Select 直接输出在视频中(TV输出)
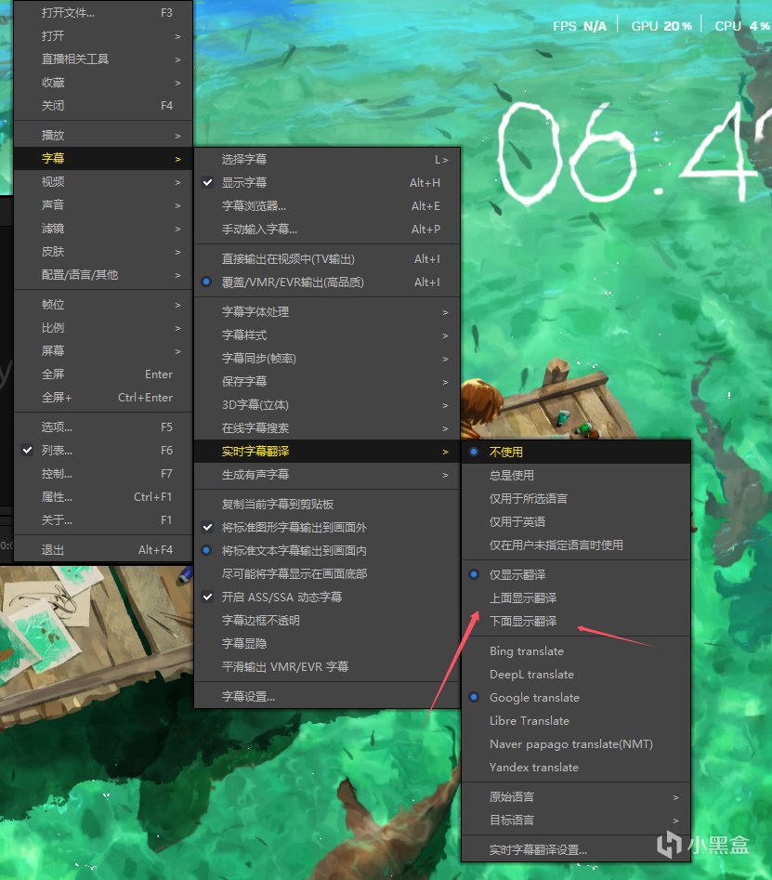The width and height of the screenshot is (772, 880). coord(327,258)
